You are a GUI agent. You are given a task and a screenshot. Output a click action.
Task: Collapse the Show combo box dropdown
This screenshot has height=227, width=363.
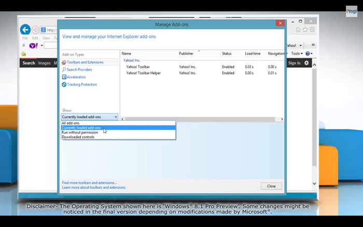[116, 117]
